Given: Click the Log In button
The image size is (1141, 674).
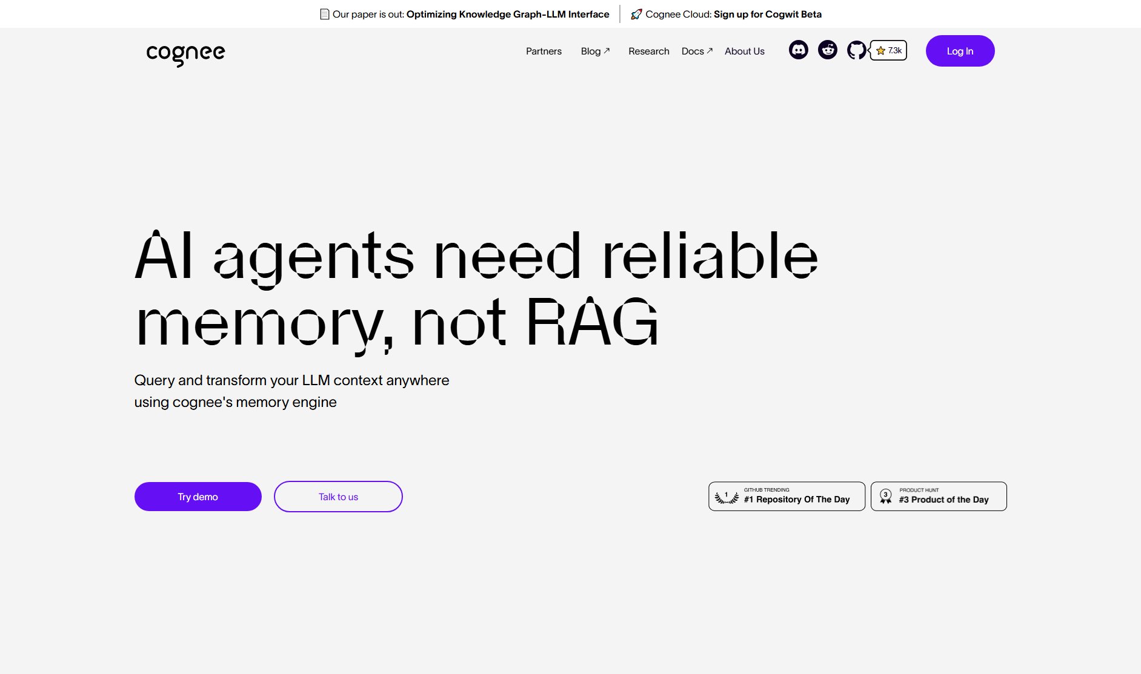Looking at the screenshot, I should click(960, 51).
